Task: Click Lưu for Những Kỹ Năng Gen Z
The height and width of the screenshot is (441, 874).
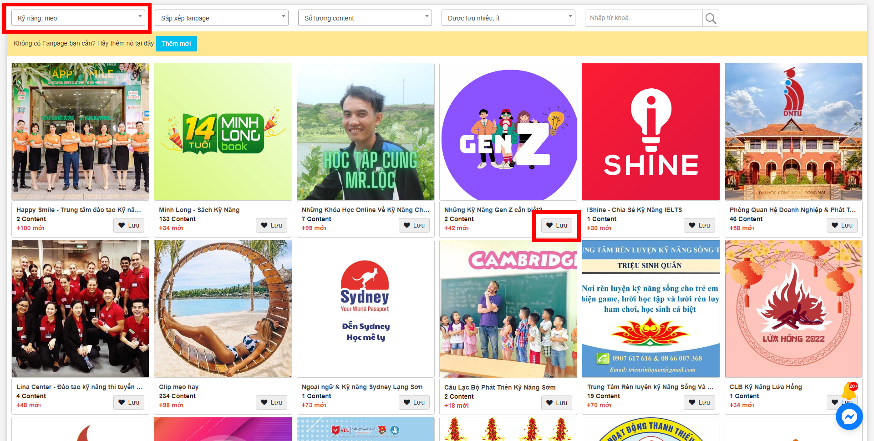Action: tap(557, 225)
